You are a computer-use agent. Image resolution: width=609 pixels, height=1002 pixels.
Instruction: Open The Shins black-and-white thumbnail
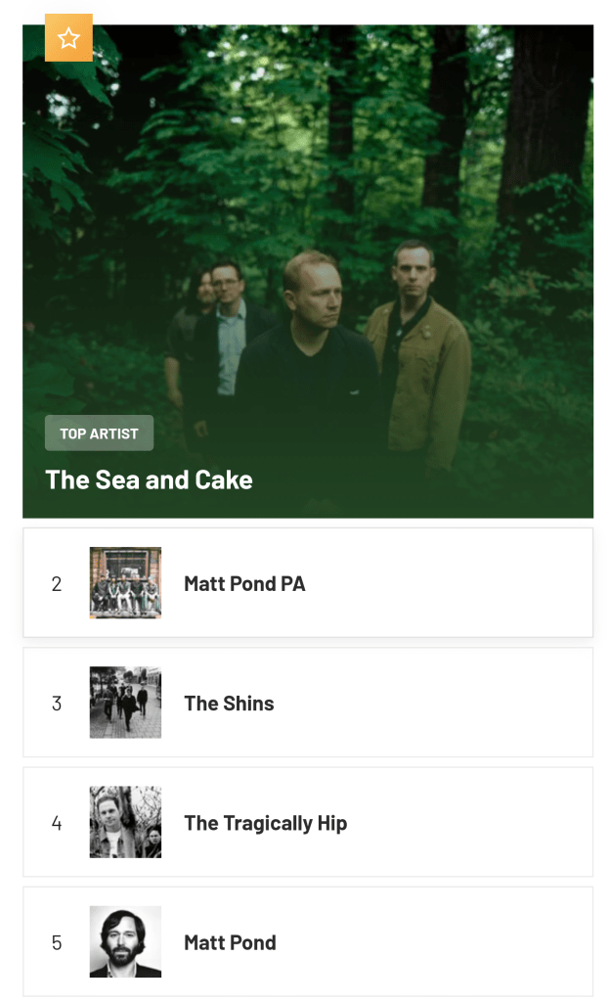pyautogui.click(x=125, y=703)
